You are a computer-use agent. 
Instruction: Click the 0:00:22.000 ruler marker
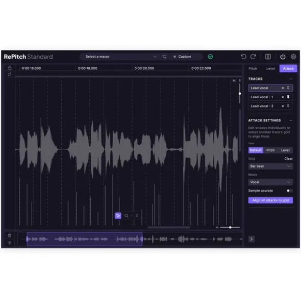click(x=201, y=68)
